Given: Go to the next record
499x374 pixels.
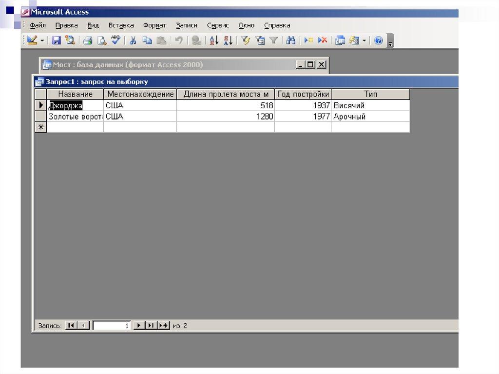Looking at the screenshot, I should [139, 326].
